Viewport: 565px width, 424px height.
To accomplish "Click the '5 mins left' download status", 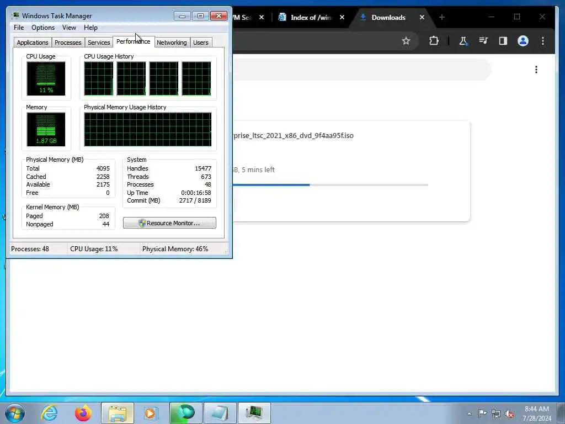I will [x=258, y=170].
